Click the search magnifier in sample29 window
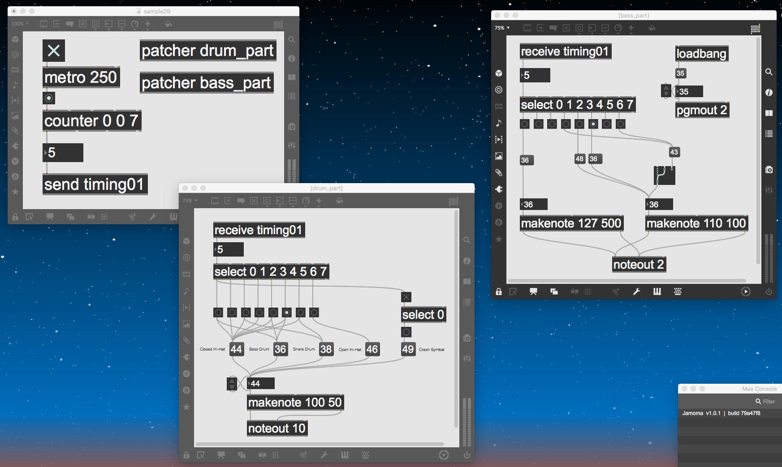 click(x=291, y=40)
